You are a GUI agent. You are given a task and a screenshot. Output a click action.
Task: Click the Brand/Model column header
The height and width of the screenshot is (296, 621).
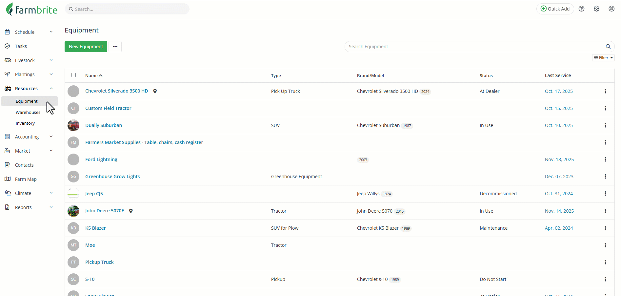click(x=371, y=75)
